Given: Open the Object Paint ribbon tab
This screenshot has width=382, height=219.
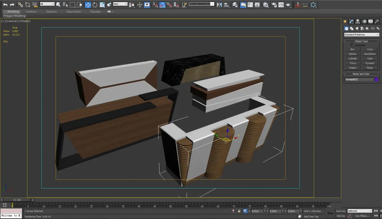Looking at the screenshot, I should pyautogui.click(x=74, y=12).
